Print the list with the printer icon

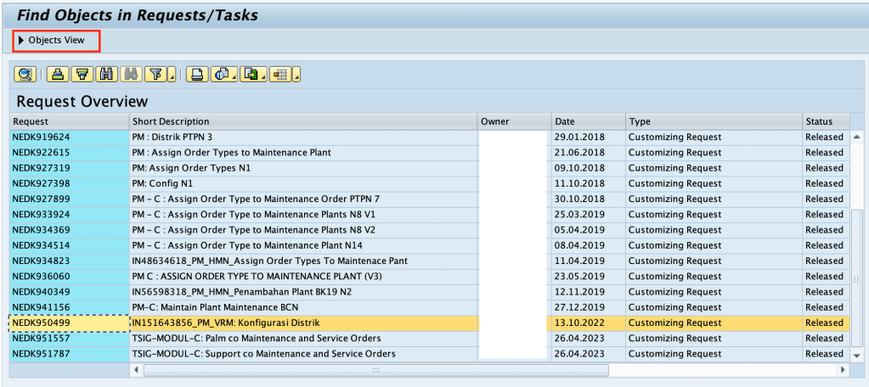point(196,75)
